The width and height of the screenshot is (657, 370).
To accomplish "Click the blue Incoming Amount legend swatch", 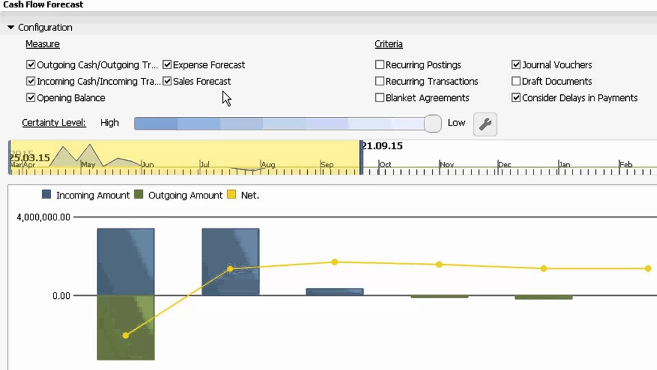I will (47, 195).
